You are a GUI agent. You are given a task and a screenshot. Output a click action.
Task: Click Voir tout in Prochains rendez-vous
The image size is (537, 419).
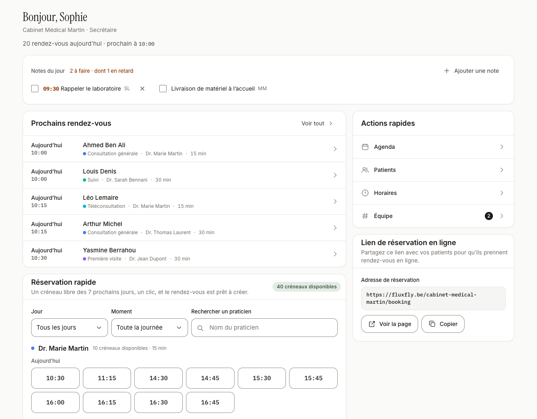[317, 123]
